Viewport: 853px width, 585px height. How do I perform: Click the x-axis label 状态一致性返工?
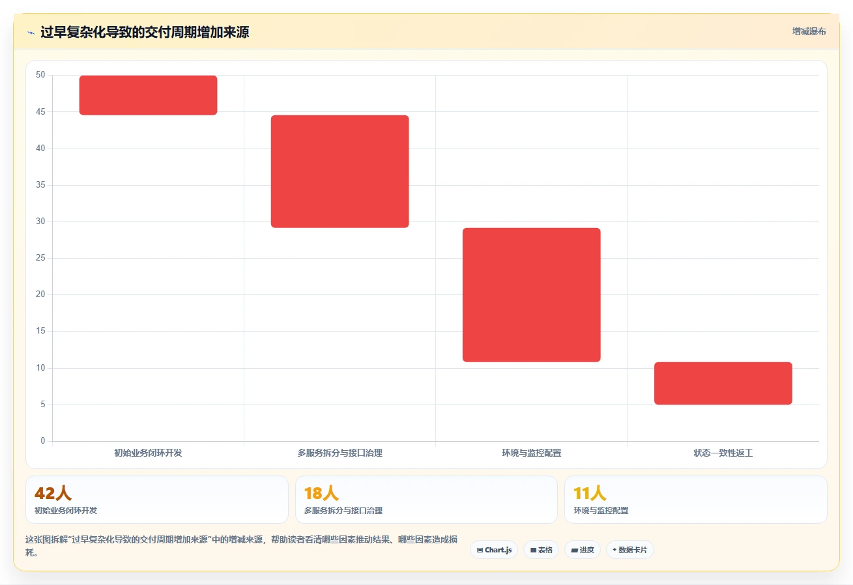(x=723, y=453)
